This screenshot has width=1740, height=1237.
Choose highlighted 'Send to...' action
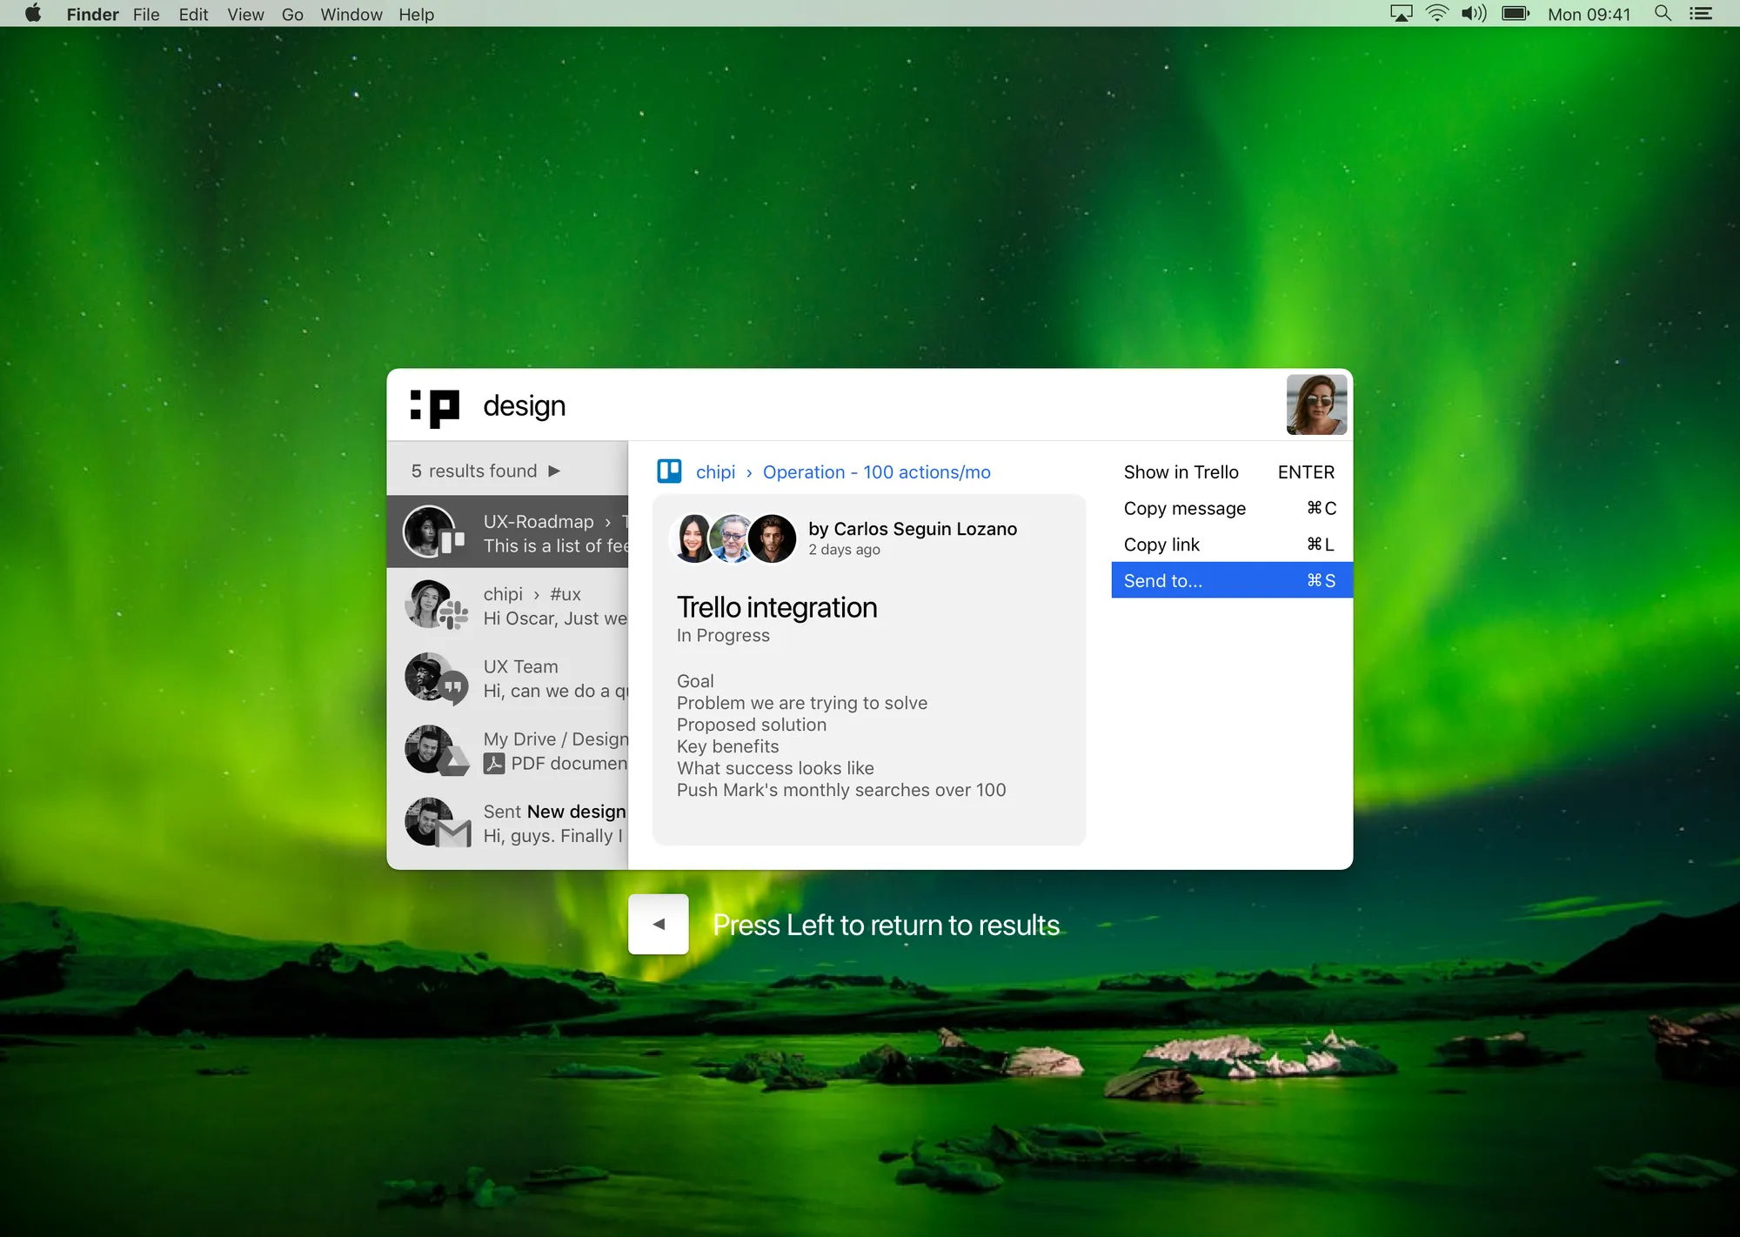coord(1232,580)
